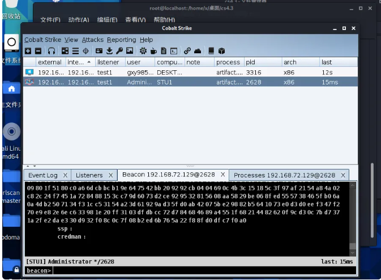The image size is (381, 280).
Task: Sort by pid column header
Action: [263, 62]
